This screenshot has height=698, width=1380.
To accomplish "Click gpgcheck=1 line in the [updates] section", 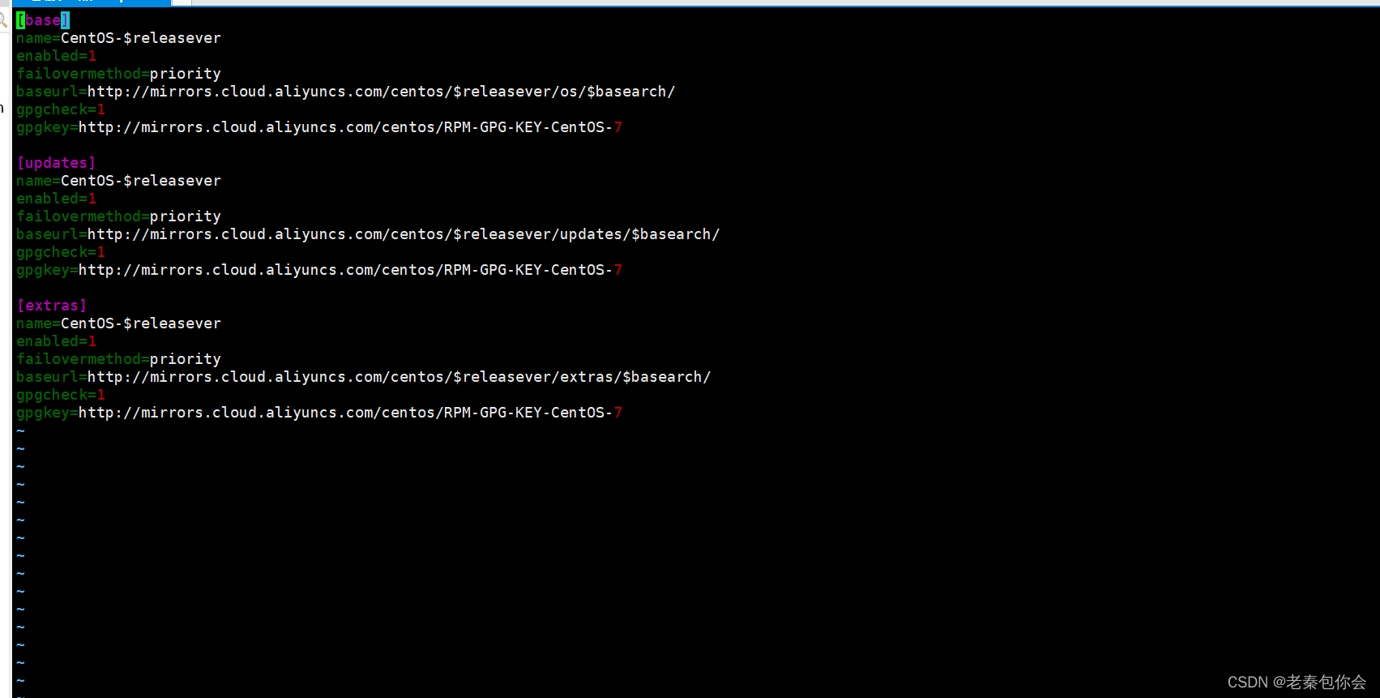I will 61,252.
